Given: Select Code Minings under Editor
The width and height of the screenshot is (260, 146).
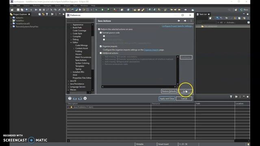Looking at the screenshot, I should [81, 45].
